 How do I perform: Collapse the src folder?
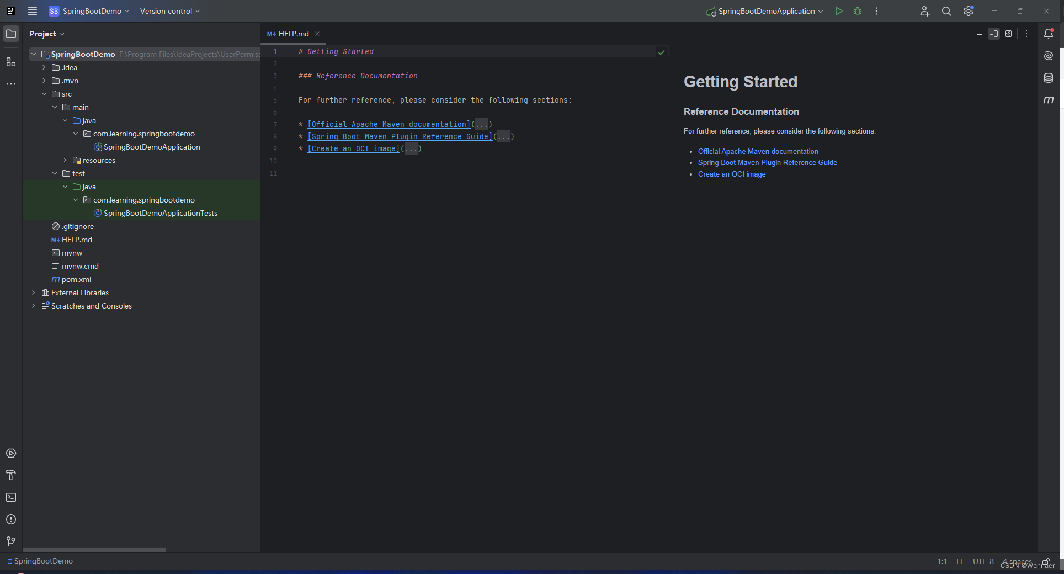(44, 94)
